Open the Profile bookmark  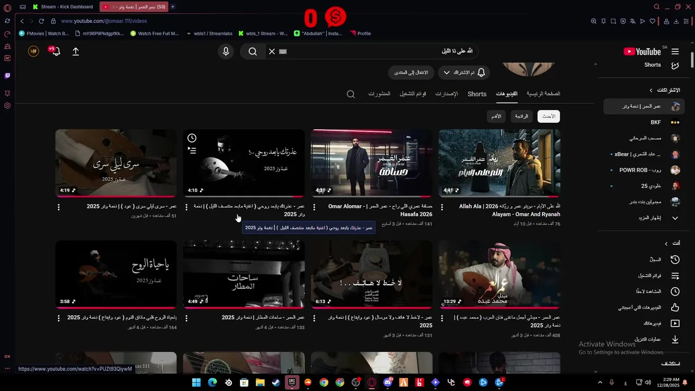coord(361,34)
